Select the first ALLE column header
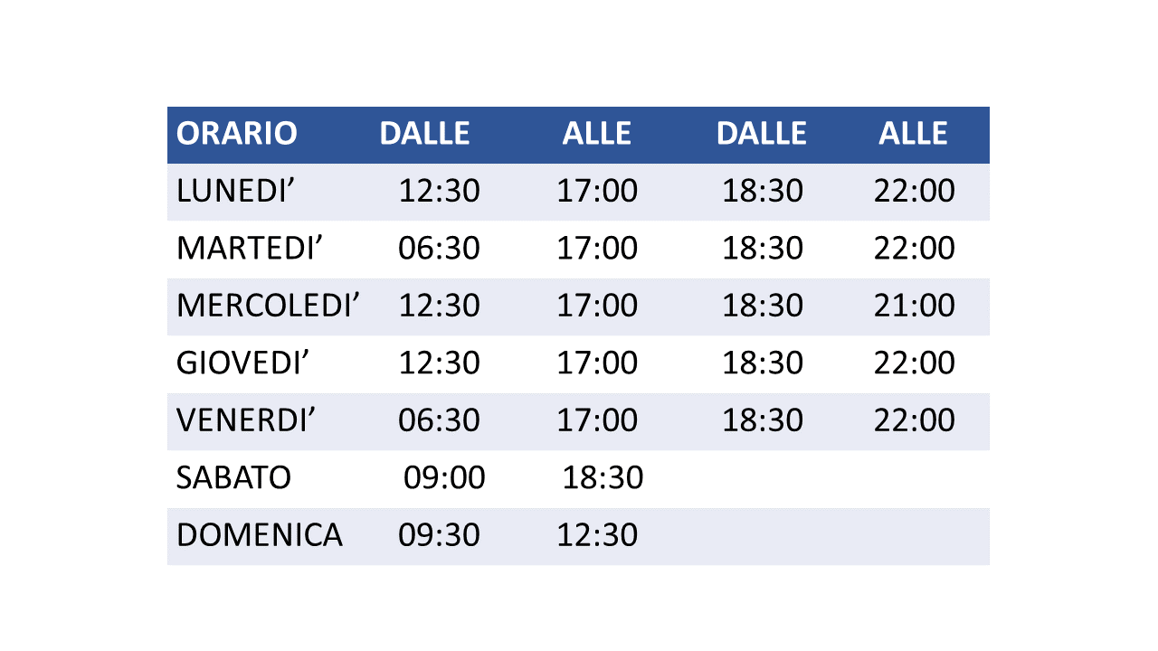 coord(596,134)
